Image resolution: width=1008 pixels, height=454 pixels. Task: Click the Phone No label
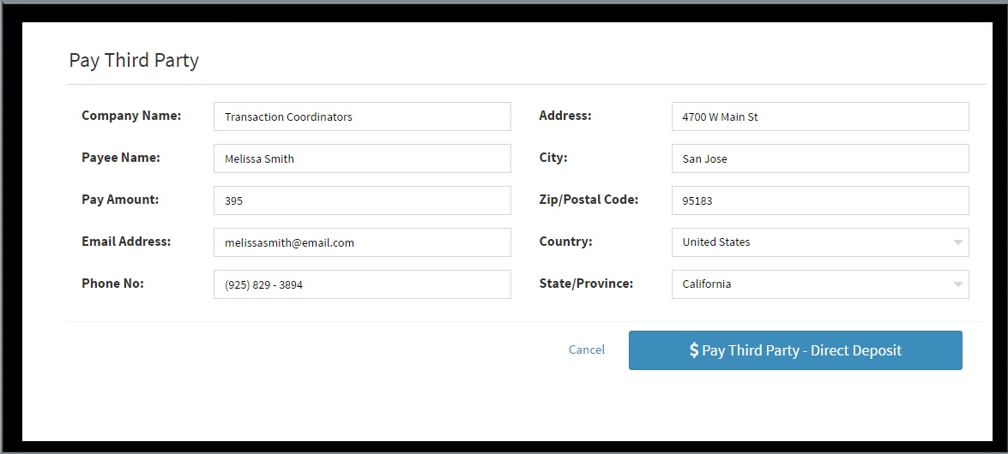point(113,284)
